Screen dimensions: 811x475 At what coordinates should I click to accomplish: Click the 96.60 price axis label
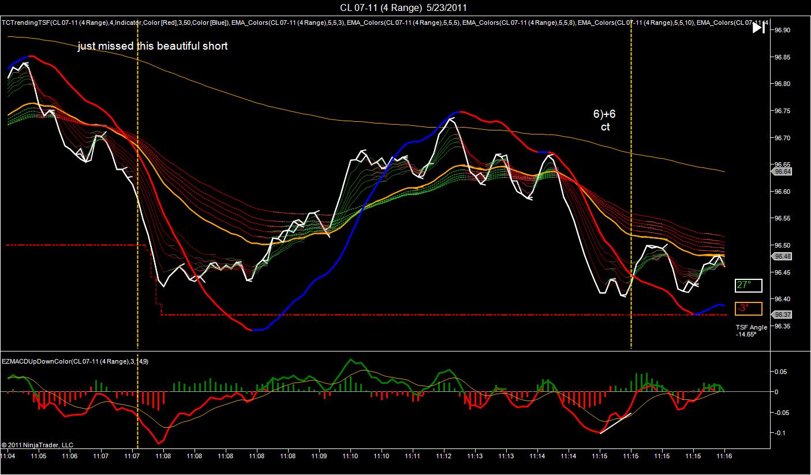pos(783,192)
